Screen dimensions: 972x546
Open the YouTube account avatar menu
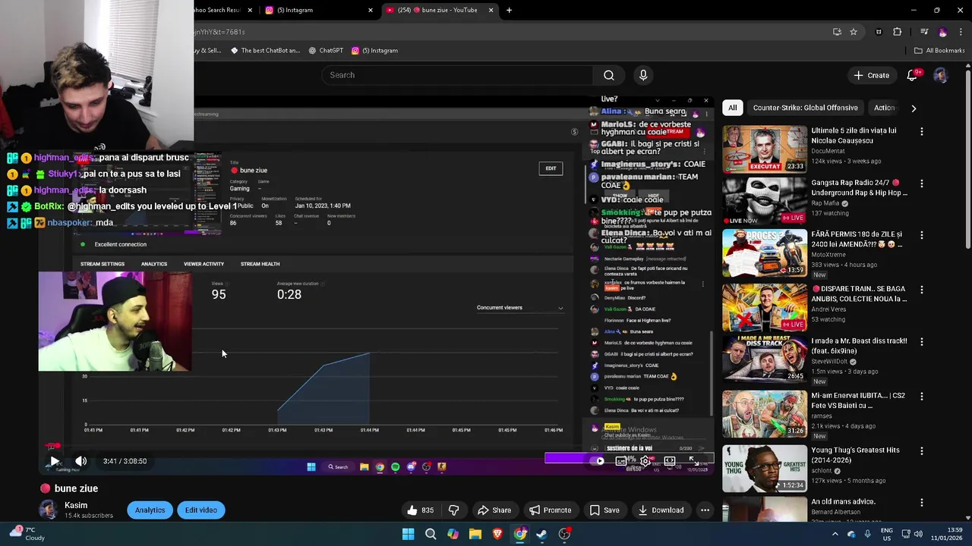pyautogui.click(x=940, y=75)
